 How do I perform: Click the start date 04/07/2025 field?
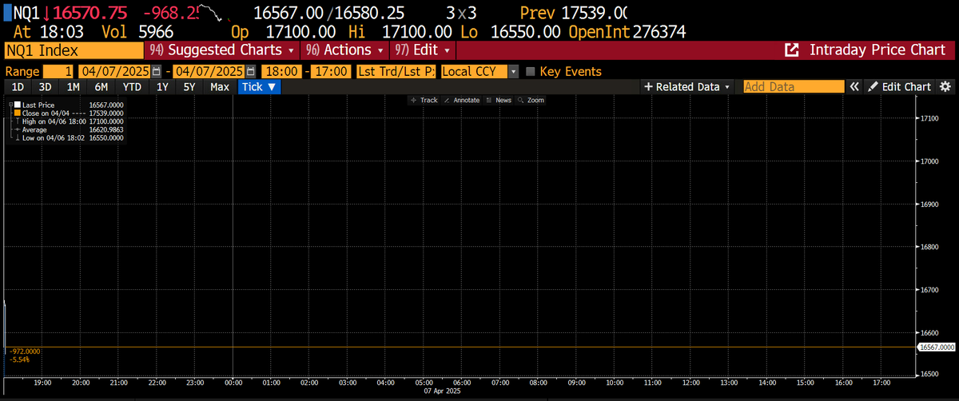(x=115, y=71)
